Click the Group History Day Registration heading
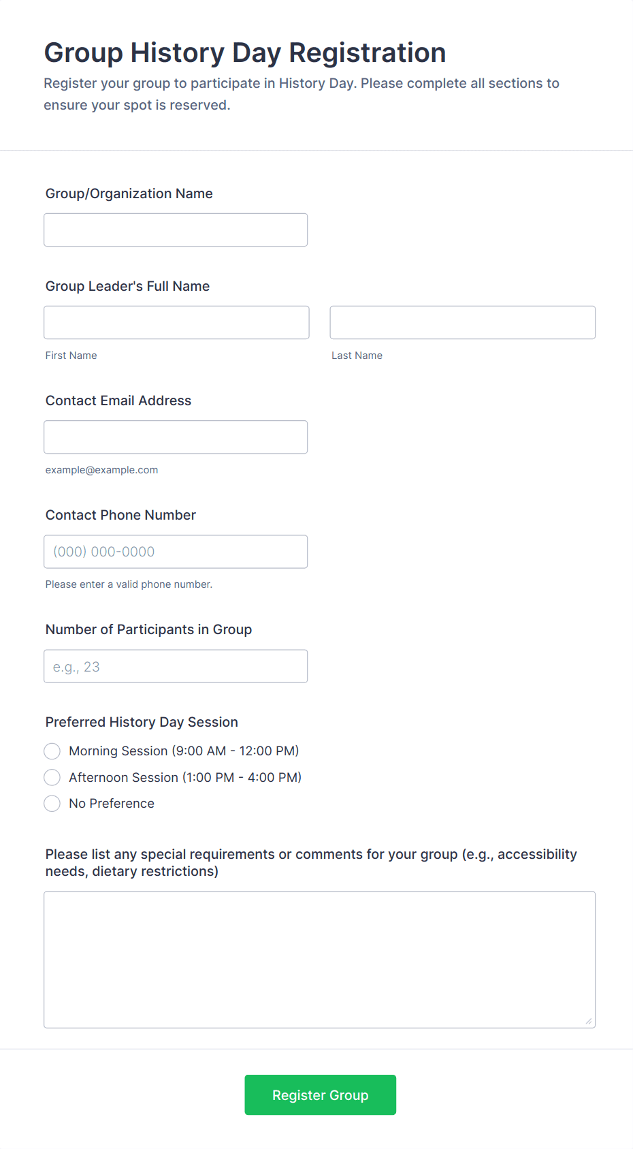The height and width of the screenshot is (1149, 633). [x=245, y=52]
